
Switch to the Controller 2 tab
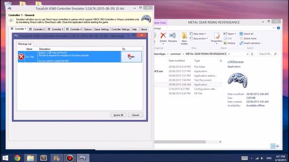coord(37,29)
